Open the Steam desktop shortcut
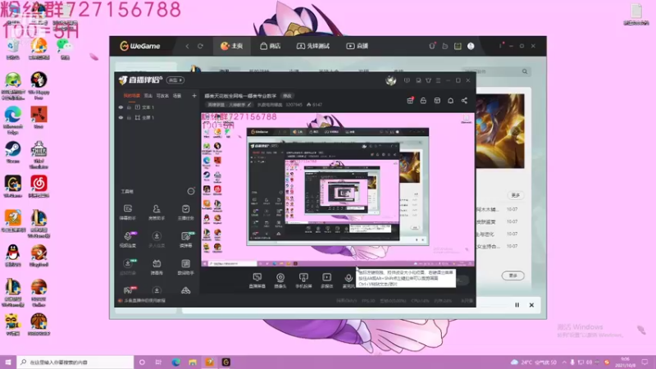 (12, 153)
